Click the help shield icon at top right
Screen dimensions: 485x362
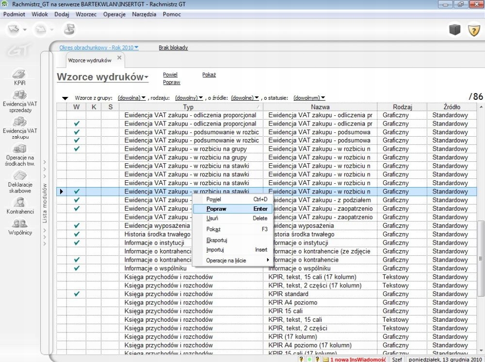[473, 30]
